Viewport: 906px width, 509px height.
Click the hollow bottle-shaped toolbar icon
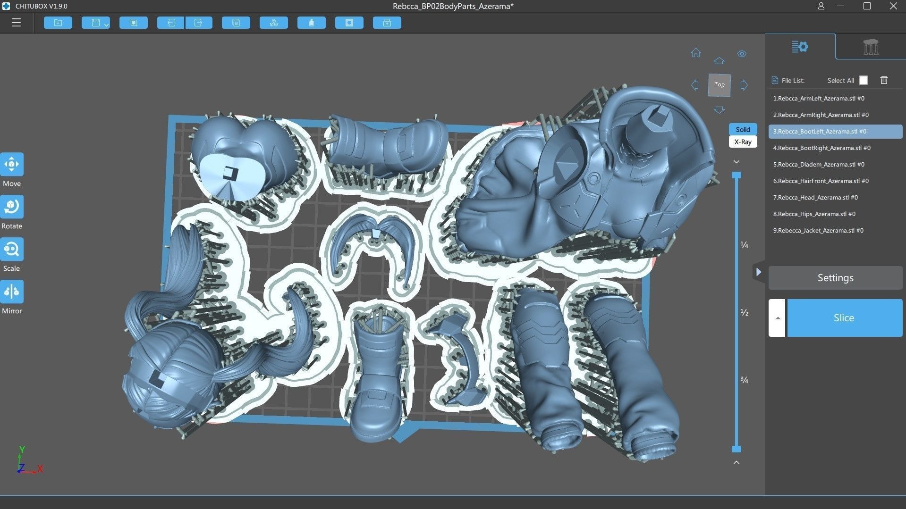312,23
